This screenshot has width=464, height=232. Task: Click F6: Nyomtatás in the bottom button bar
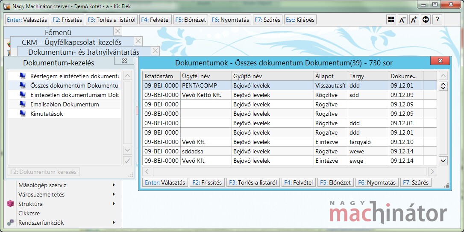(377, 182)
